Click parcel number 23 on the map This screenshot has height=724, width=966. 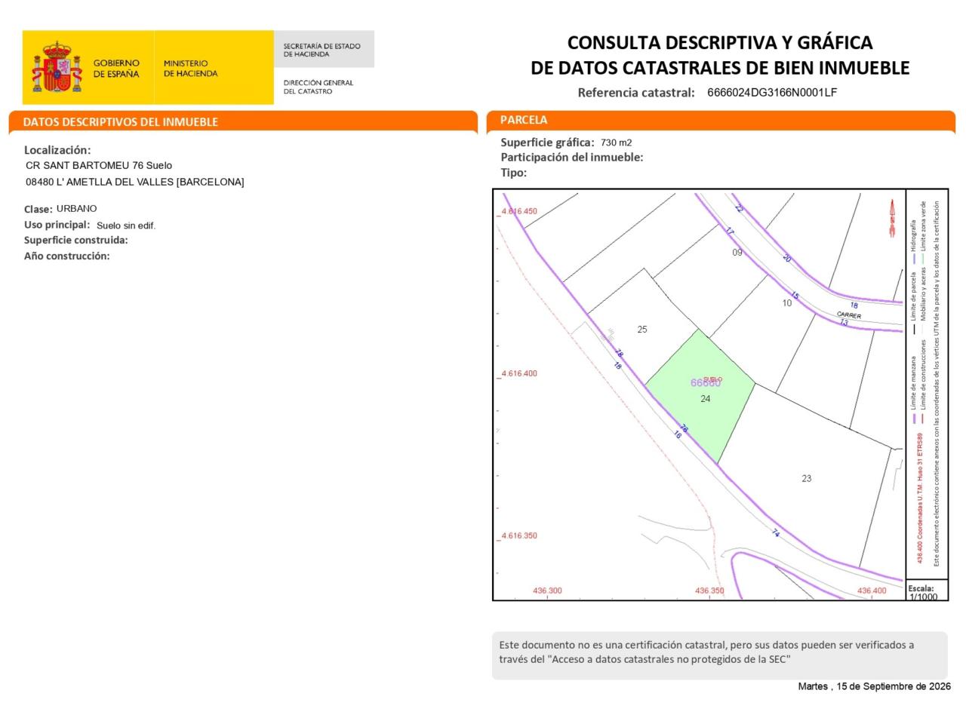[x=807, y=478]
